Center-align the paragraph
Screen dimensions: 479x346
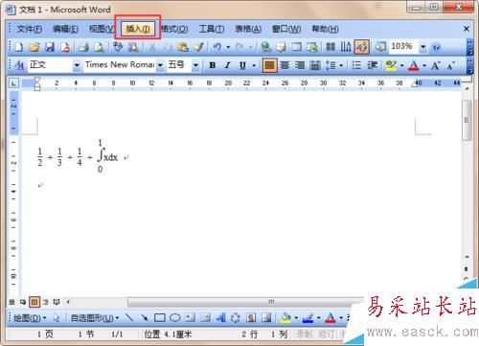coord(285,65)
